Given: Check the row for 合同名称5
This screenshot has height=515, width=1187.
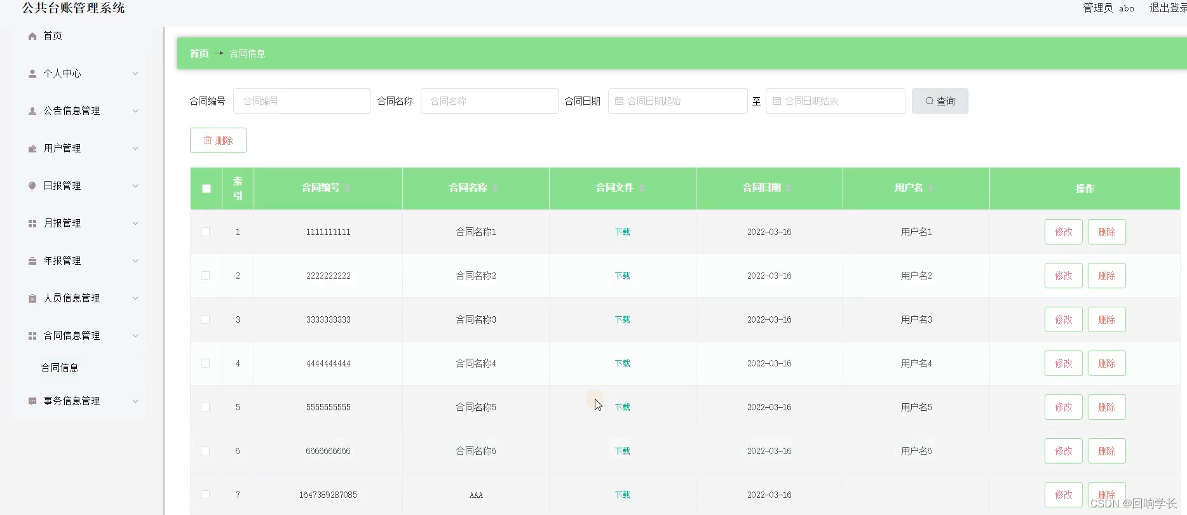Looking at the screenshot, I should [205, 407].
